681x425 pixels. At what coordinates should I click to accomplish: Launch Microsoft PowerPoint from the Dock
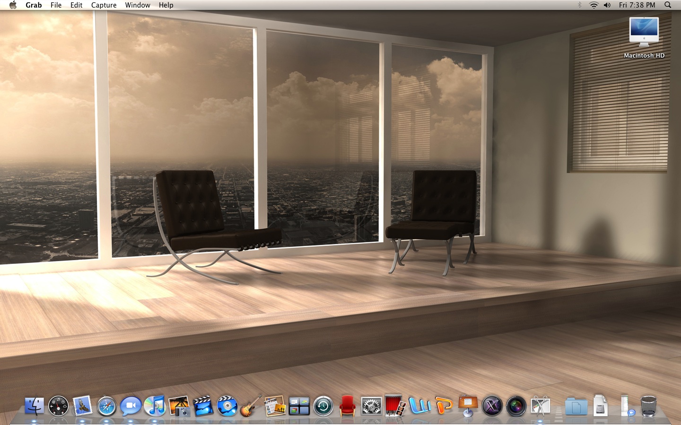444,406
